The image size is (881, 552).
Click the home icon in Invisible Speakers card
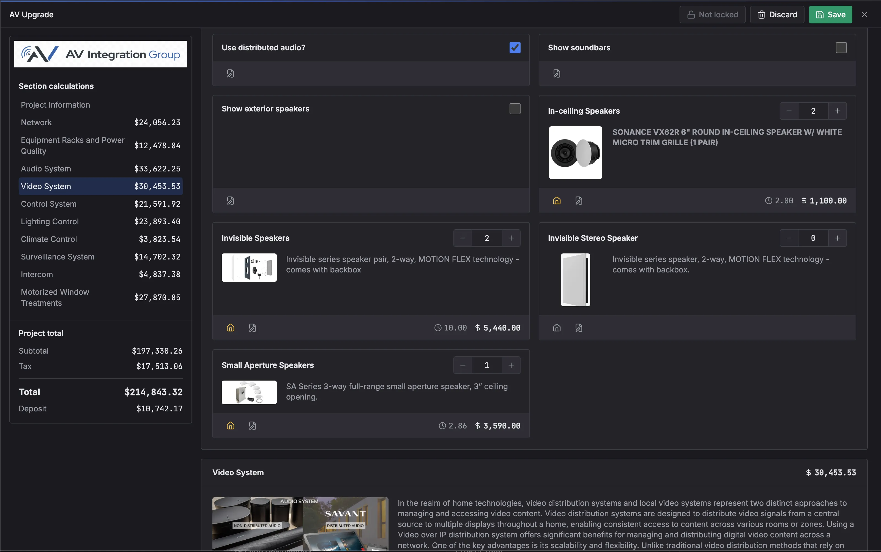tap(230, 327)
